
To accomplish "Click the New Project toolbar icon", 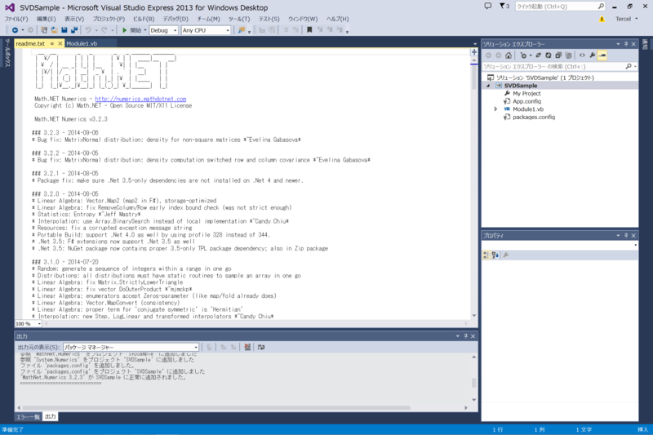I will [x=44, y=30].
